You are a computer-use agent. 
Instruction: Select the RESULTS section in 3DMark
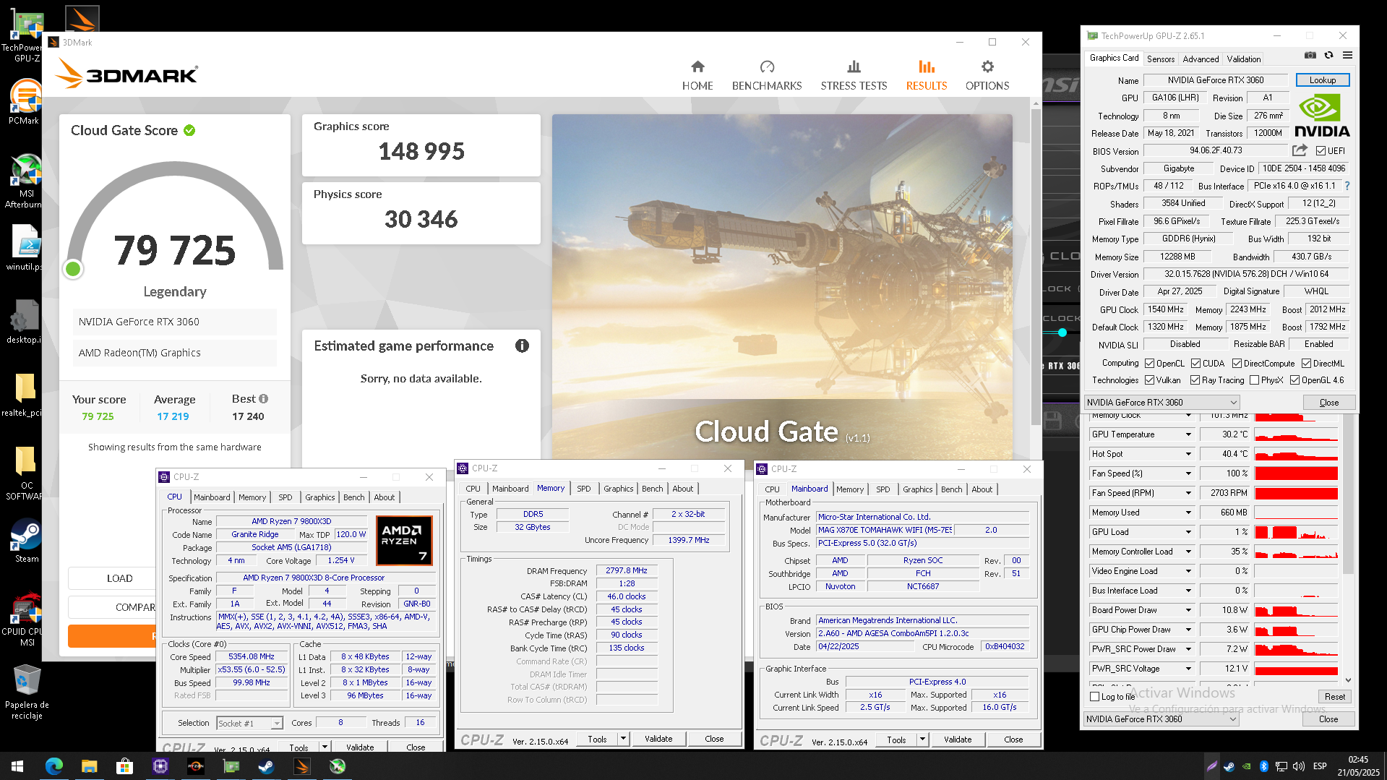927,75
